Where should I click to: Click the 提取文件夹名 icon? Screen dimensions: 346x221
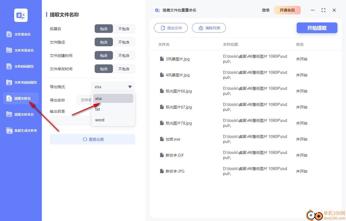[9, 114]
